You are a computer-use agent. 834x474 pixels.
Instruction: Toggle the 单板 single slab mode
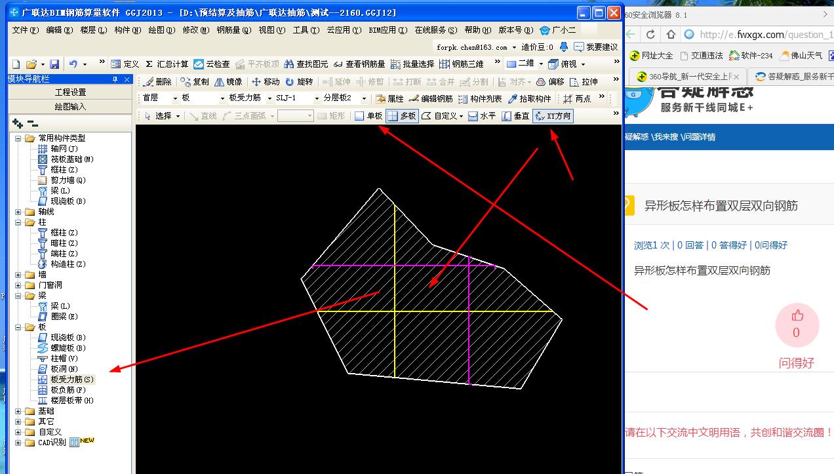[x=368, y=116]
